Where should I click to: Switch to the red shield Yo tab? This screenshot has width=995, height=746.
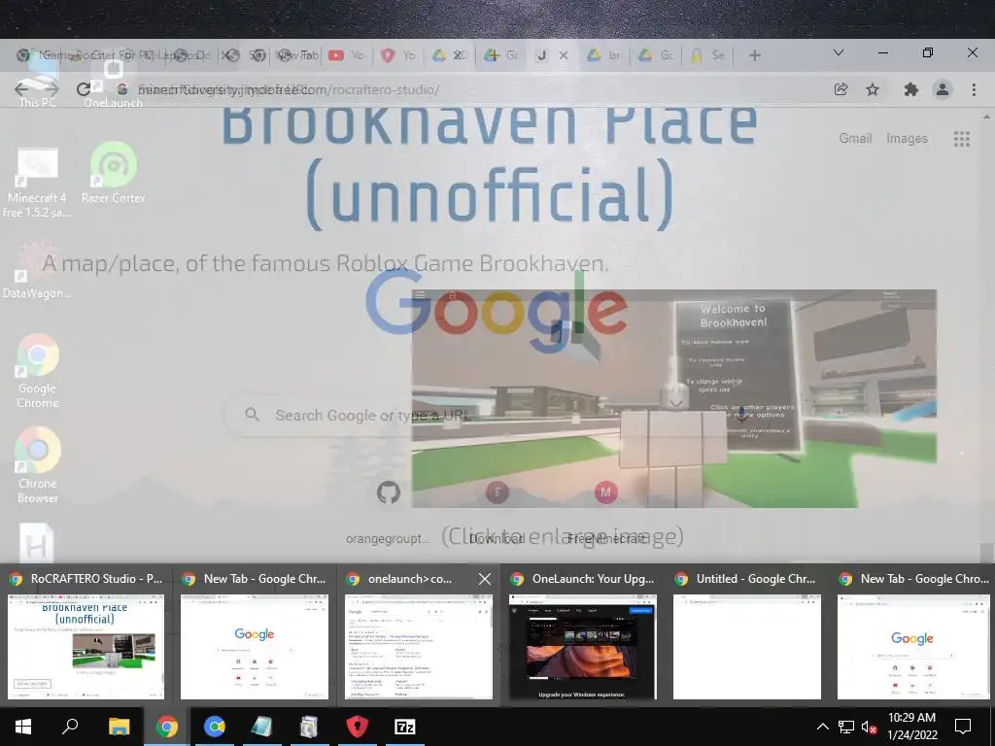(397, 55)
